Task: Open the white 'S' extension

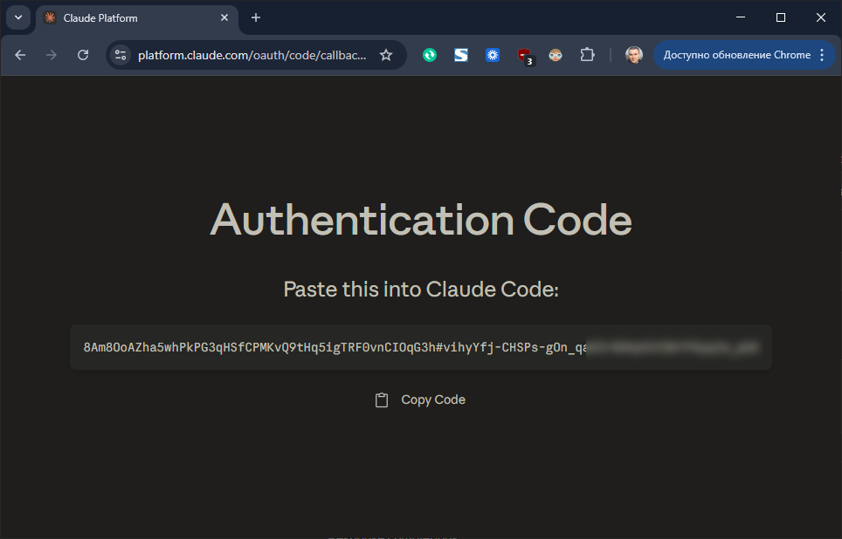Action: 460,54
